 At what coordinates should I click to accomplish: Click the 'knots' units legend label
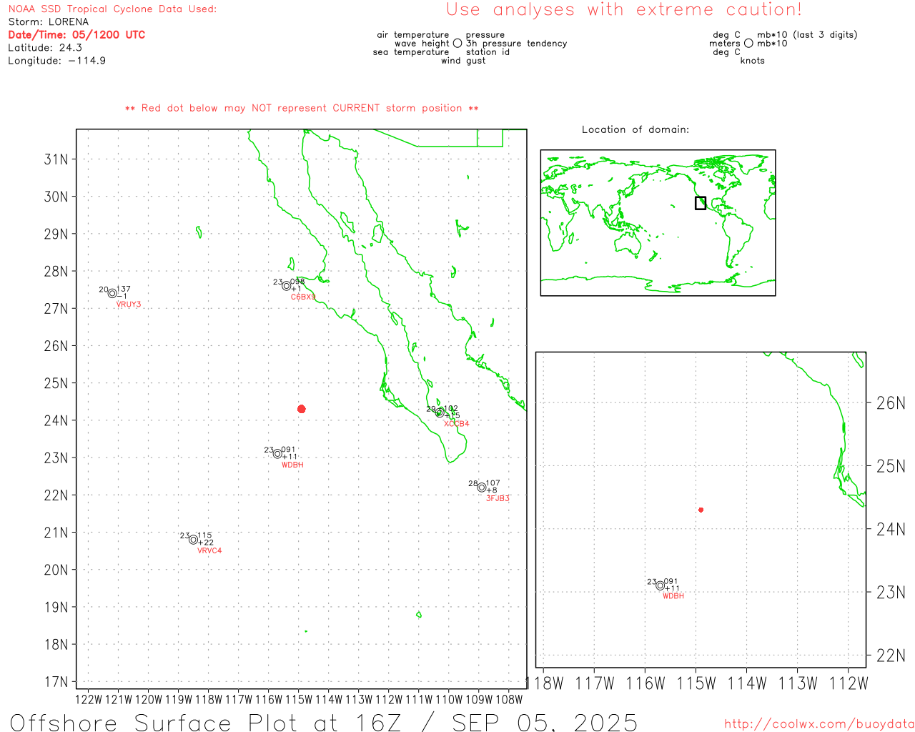click(753, 61)
